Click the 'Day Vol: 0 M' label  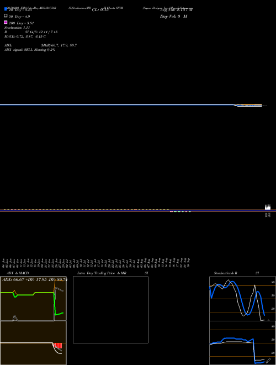pos(173,17)
